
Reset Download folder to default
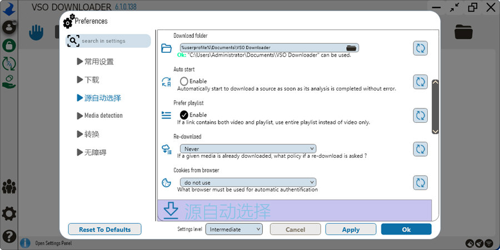coord(421,48)
